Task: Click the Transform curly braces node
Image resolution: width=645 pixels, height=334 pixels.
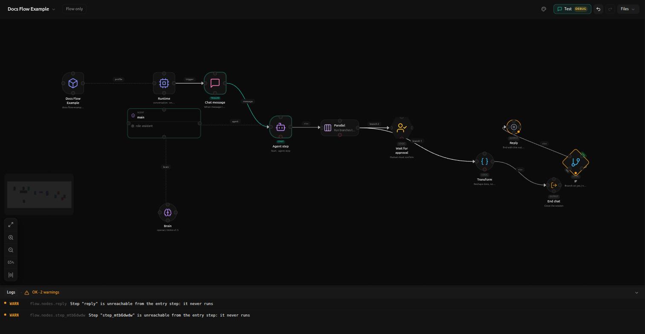Action: [x=484, y=161]
